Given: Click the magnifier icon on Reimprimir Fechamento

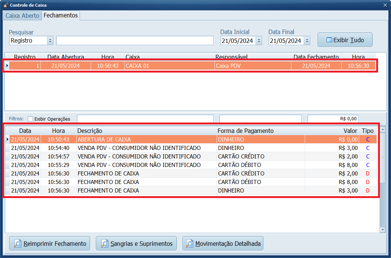Looking at the screenshot, I should 18,244.
